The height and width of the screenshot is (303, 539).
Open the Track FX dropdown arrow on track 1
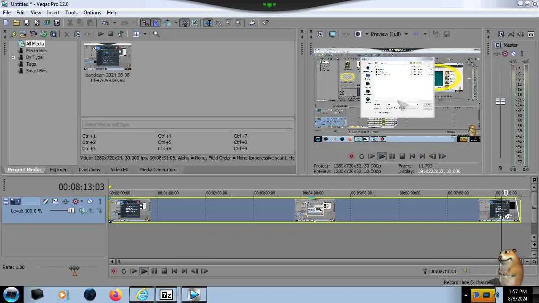(x=82, y=201)
